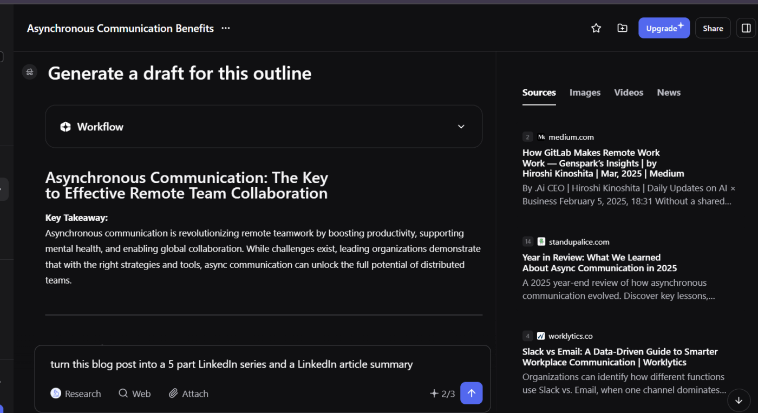This screenshot has height=413, width=758.
Task: Click the Share button
Action: click(x=713, y=28)
